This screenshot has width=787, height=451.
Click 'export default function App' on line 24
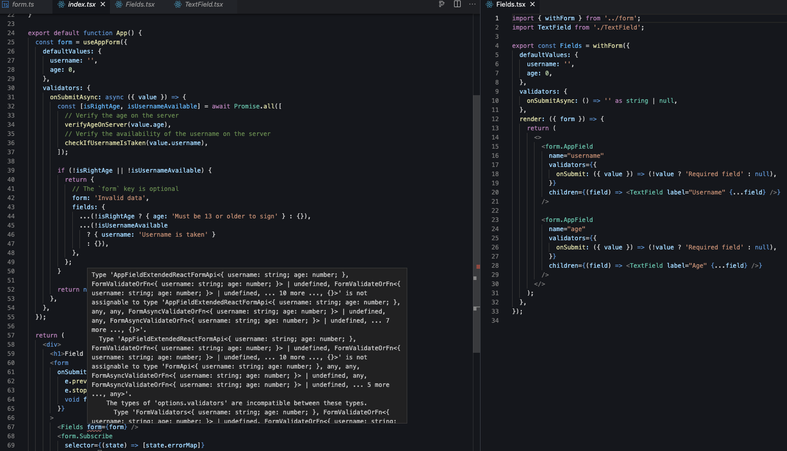pyautogui.click(x=78, y=33)
